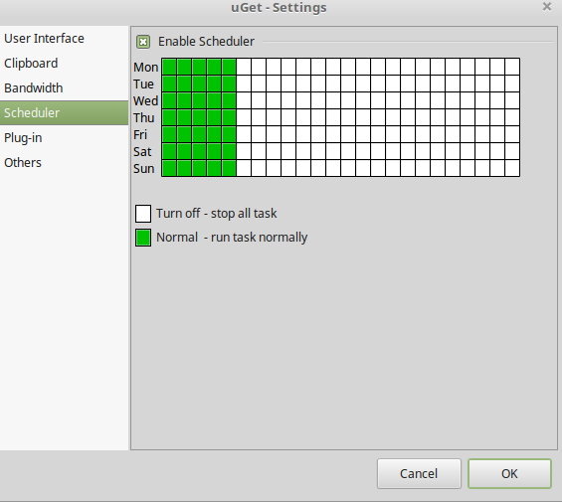The width and height of the screenshot is (562, 502).
Task: Click the first green cell in Sat row
Action: pos(169,151)
